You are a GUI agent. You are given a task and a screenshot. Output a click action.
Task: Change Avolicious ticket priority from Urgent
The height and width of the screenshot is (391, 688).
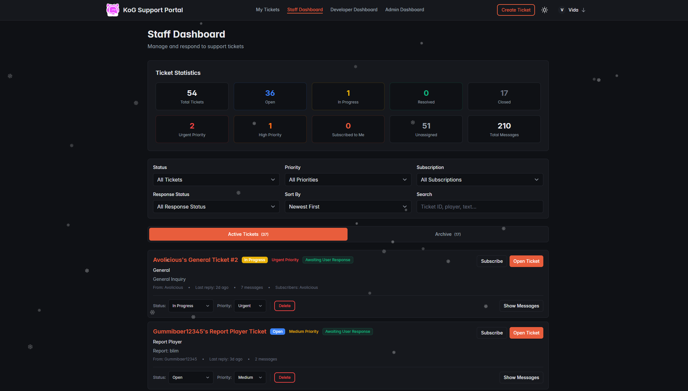[250, 306]
